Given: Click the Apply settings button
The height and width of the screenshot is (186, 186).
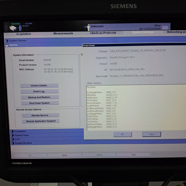Looking at the screenshot, I should (x=65, y=155).
